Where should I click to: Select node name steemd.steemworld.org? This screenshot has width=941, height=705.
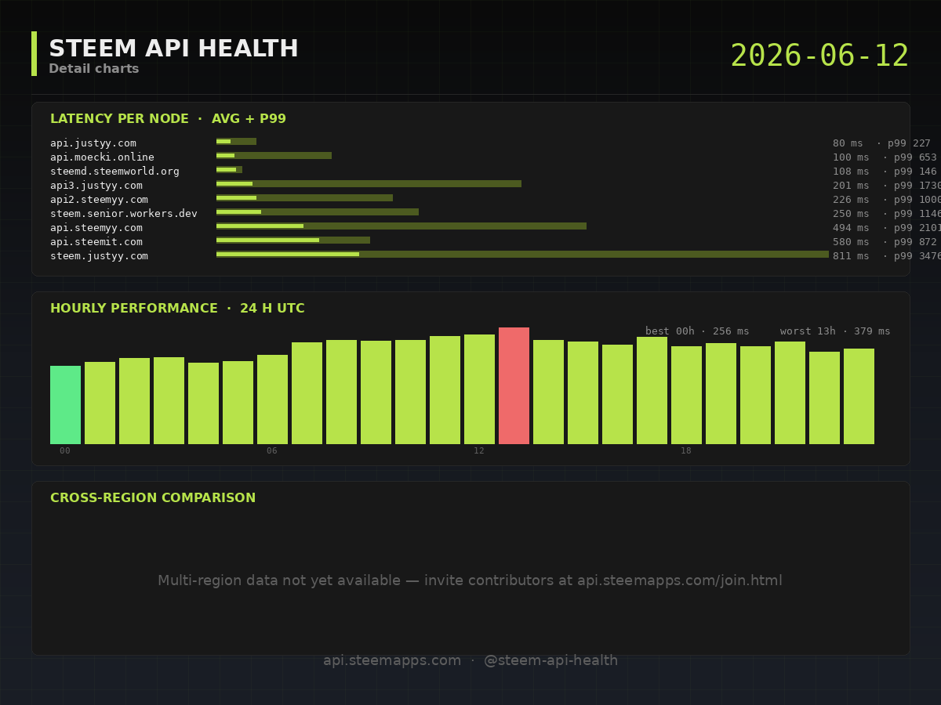click(114, 172)
